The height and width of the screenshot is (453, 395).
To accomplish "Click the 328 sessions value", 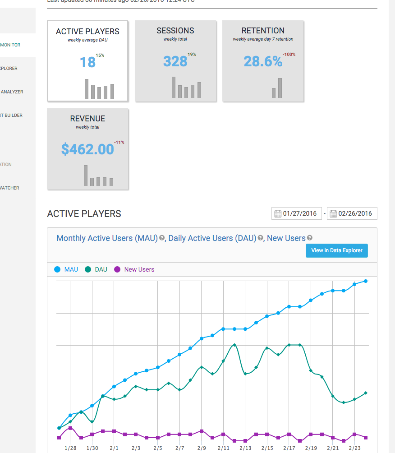I will click(175, 61).
